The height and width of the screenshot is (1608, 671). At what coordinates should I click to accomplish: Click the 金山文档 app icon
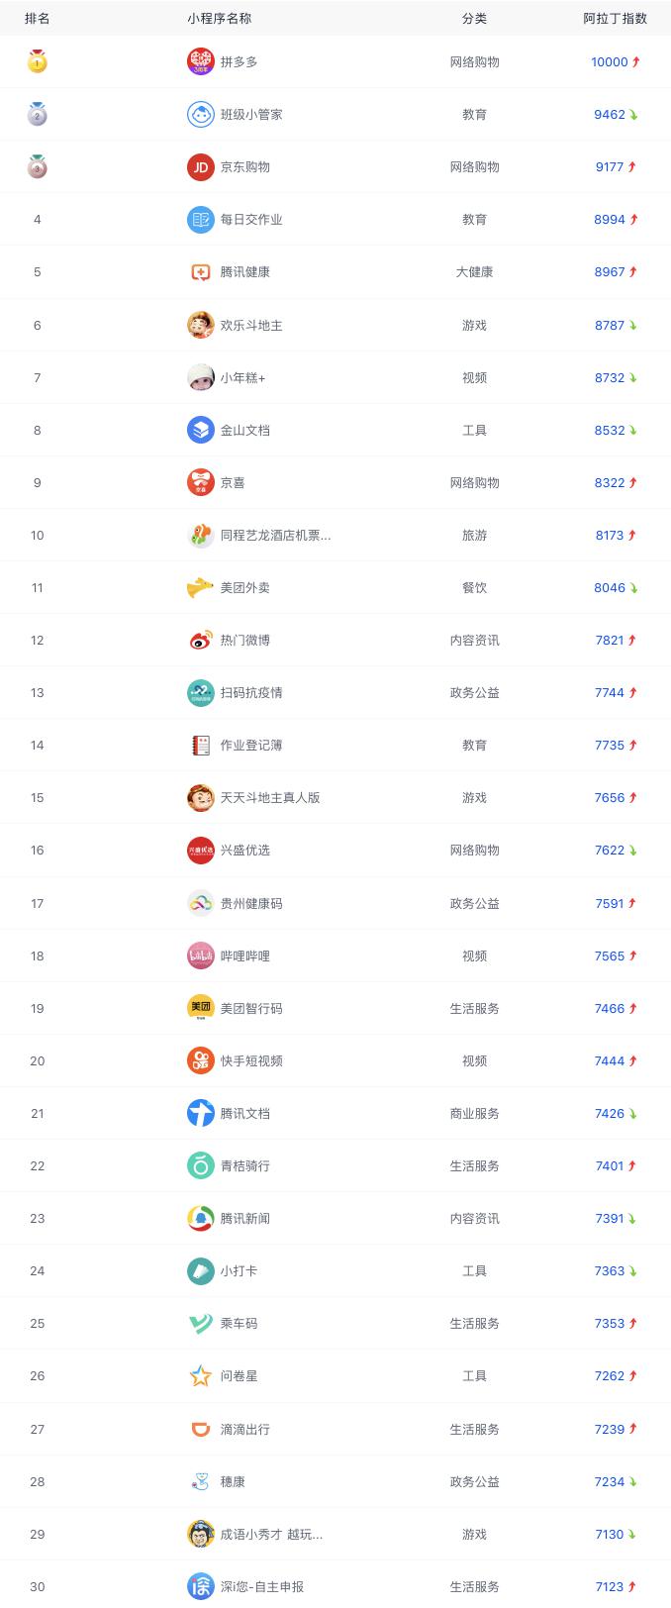pos(200,430)
